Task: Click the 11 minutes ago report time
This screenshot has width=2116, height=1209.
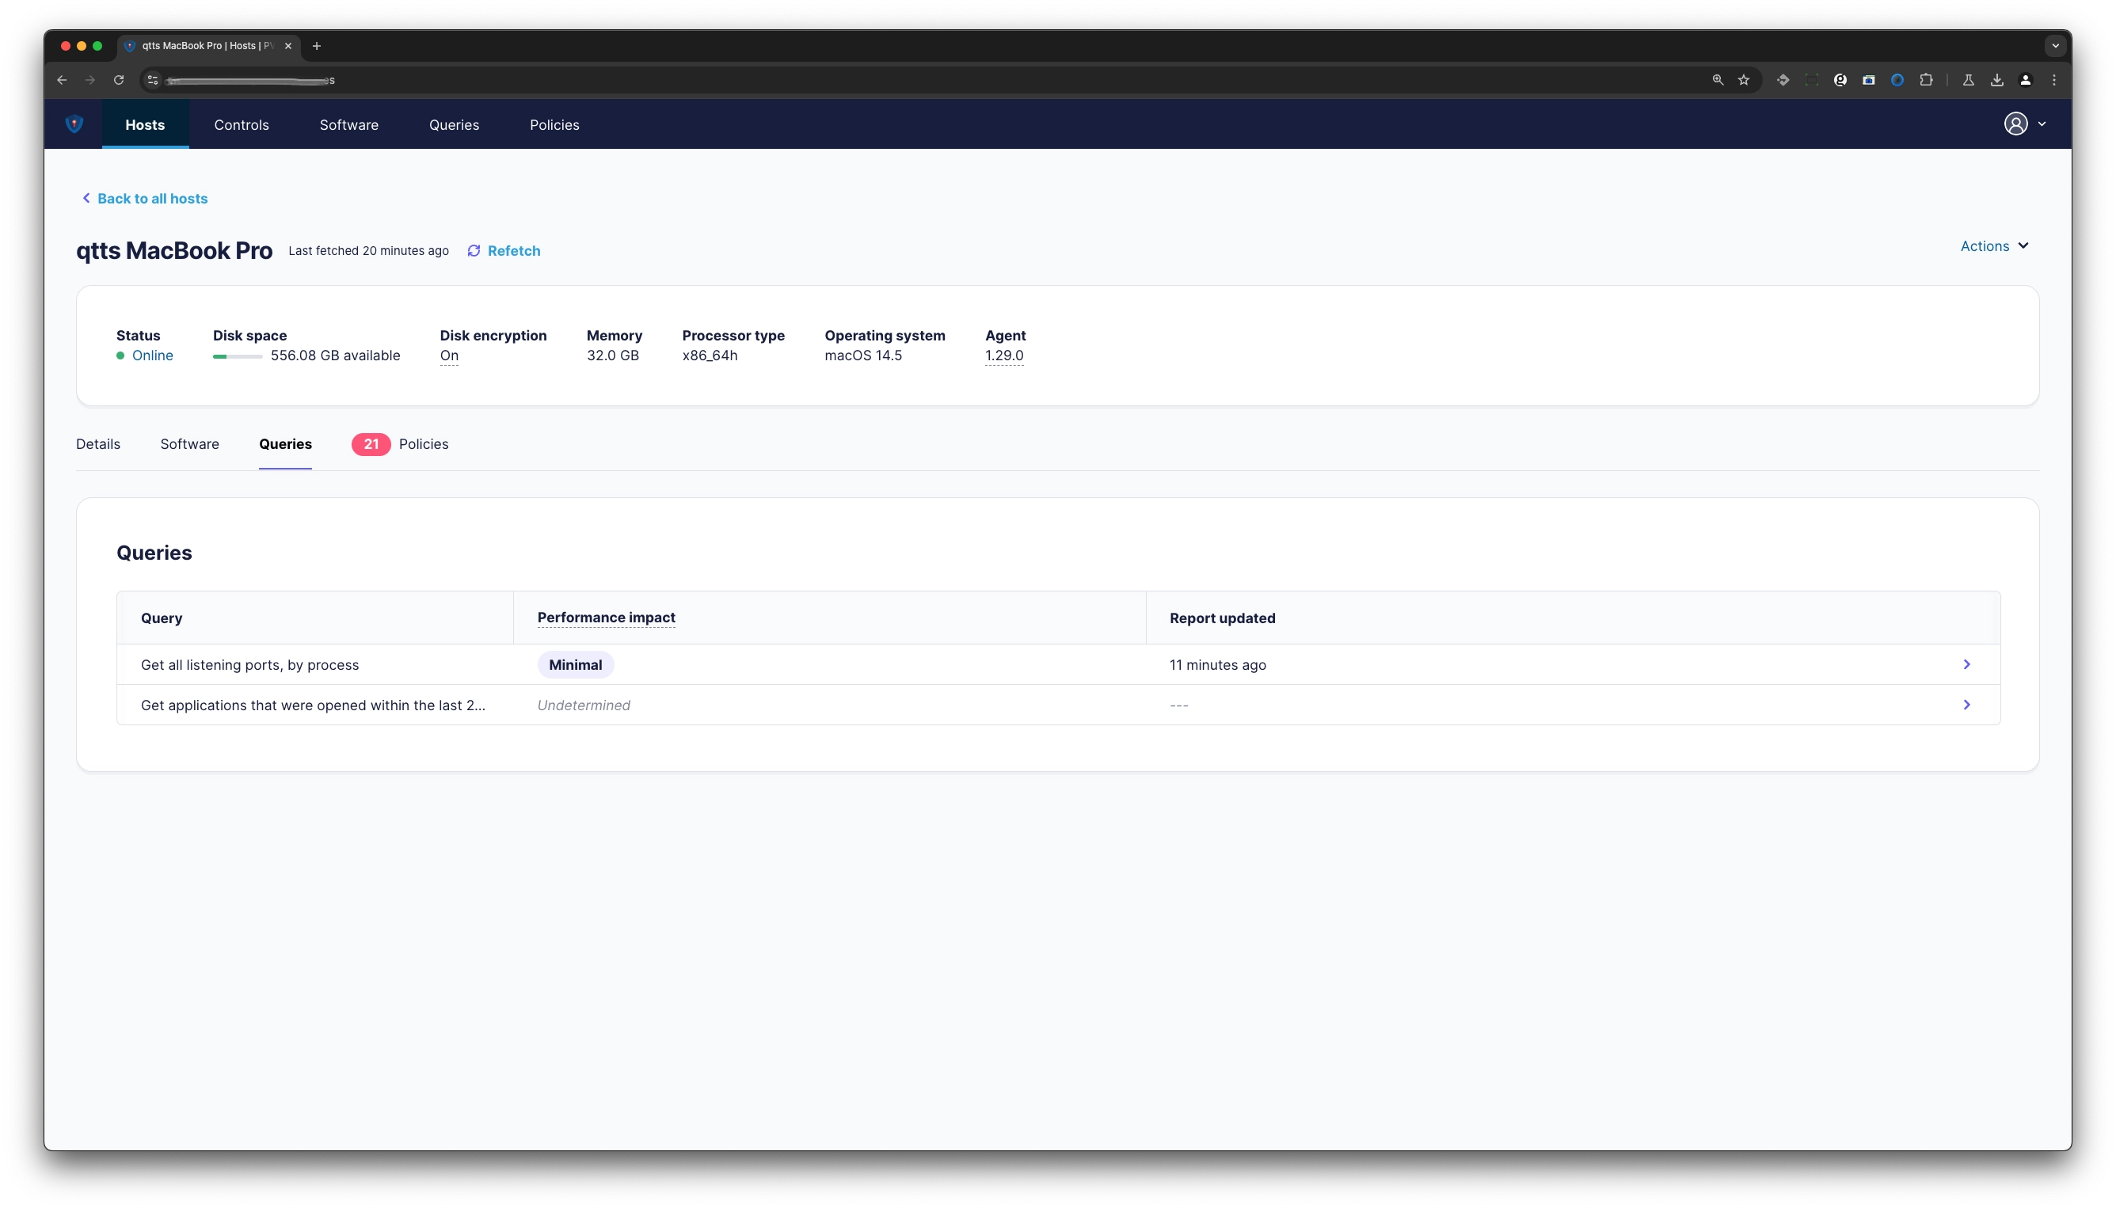Action: click(x=1217, y=665)
